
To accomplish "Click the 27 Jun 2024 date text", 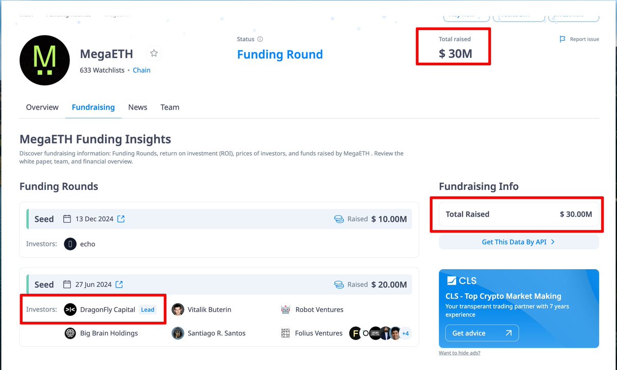I will pyautogui.click(x=93, y=284).
